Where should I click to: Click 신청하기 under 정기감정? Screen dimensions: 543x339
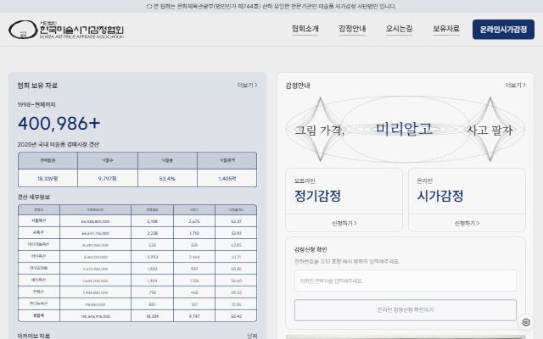(x=344, y=224)
